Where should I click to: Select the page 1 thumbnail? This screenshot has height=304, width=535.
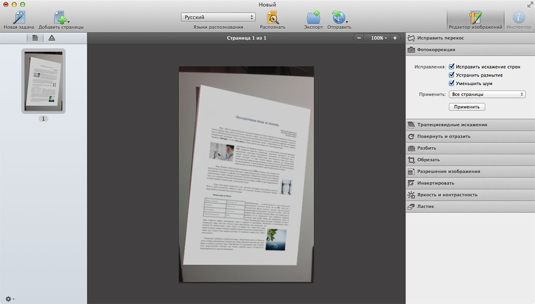43,80
